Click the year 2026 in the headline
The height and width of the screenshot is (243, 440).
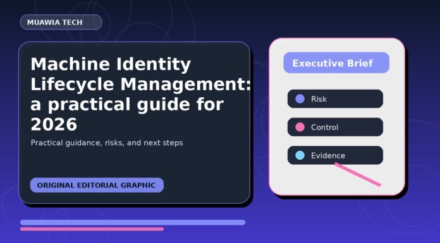[54, 124]
